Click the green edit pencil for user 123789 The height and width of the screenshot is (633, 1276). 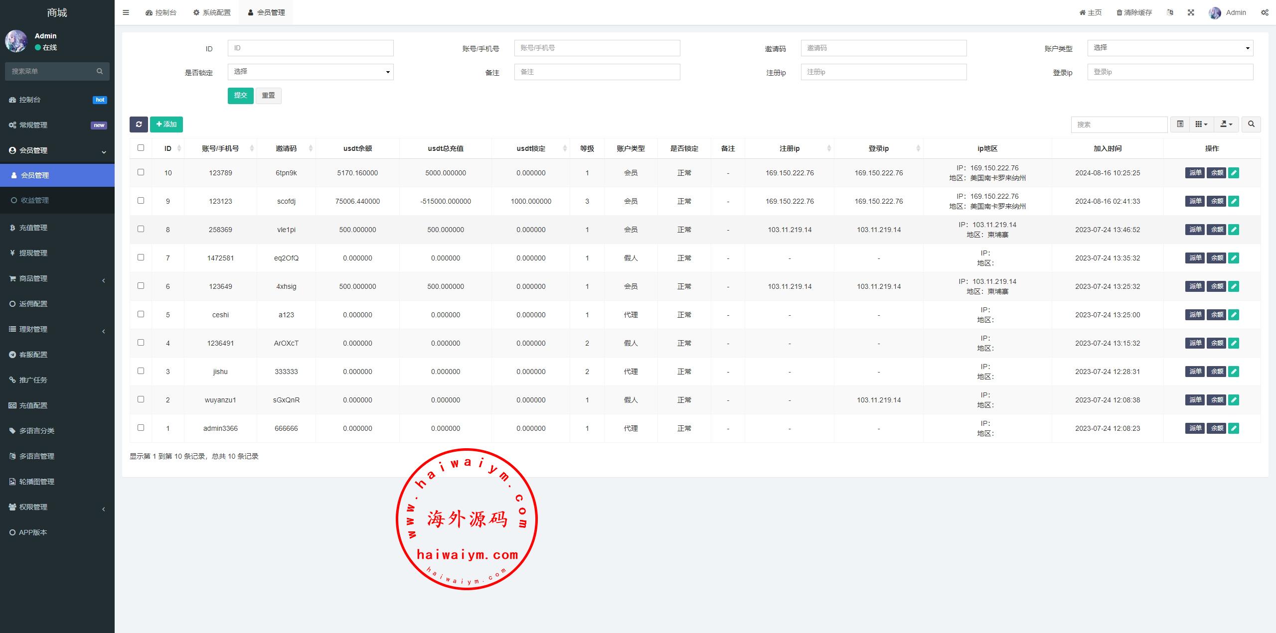tap(1234, 173)
